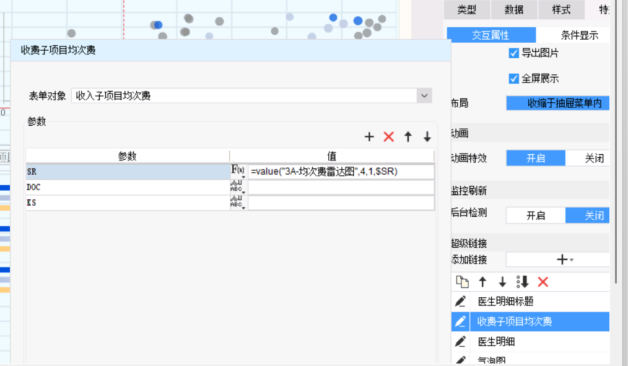Toggle the 全屏展示 checkbox
628x366 pixels.
pos(513,79)
